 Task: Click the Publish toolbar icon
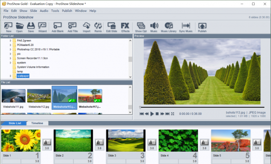click(202, 28)
